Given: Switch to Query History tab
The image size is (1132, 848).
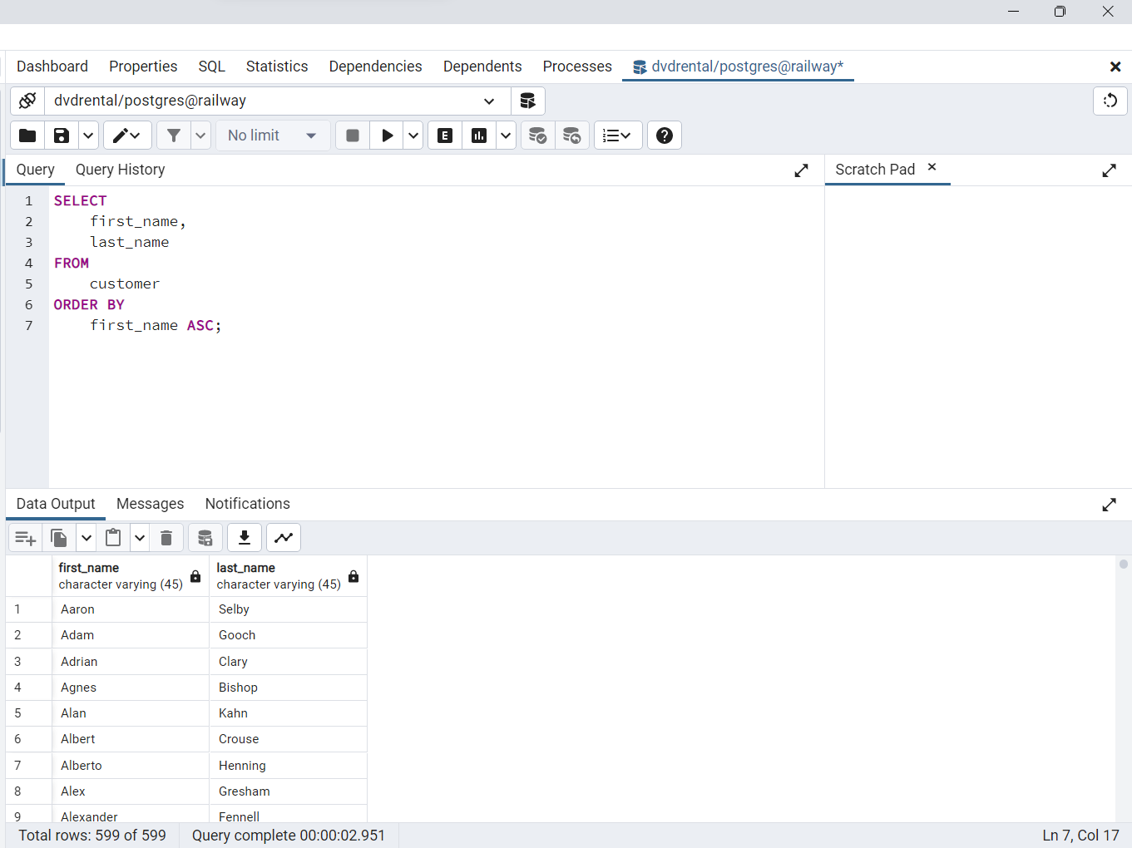Looking at the screenshot, I should point(121,170).
